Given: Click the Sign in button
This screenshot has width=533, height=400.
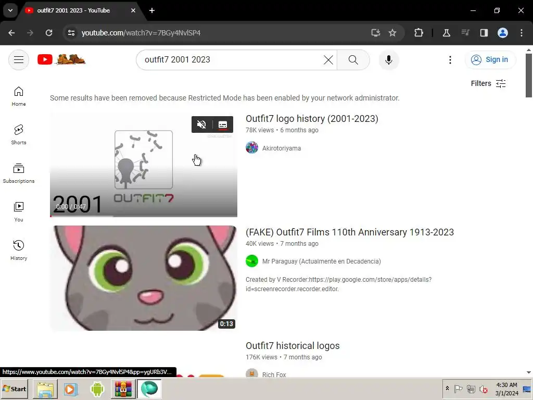Looking at the screenshot, I should coord(490,59).
